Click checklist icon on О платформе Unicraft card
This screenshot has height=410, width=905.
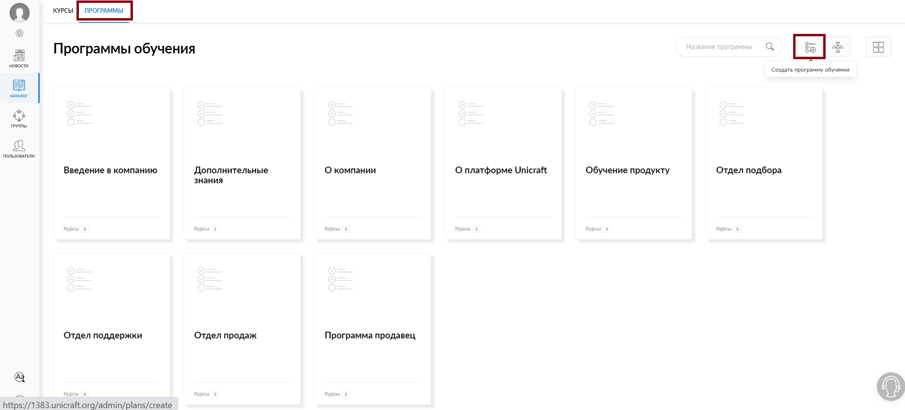(x=471, y=114)
